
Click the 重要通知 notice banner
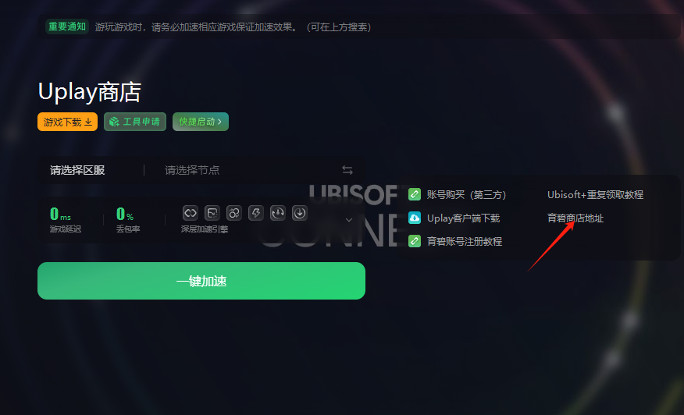(359, 27)
